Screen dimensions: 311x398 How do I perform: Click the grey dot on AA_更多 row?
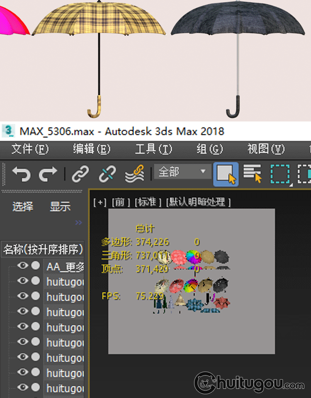click(36, 265)
